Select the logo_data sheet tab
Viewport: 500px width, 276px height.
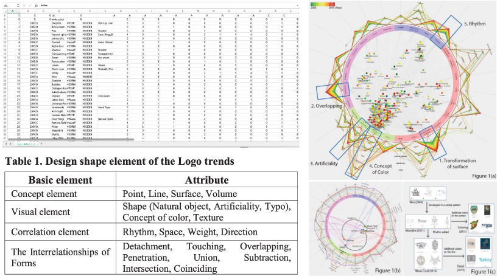(27, 144)
